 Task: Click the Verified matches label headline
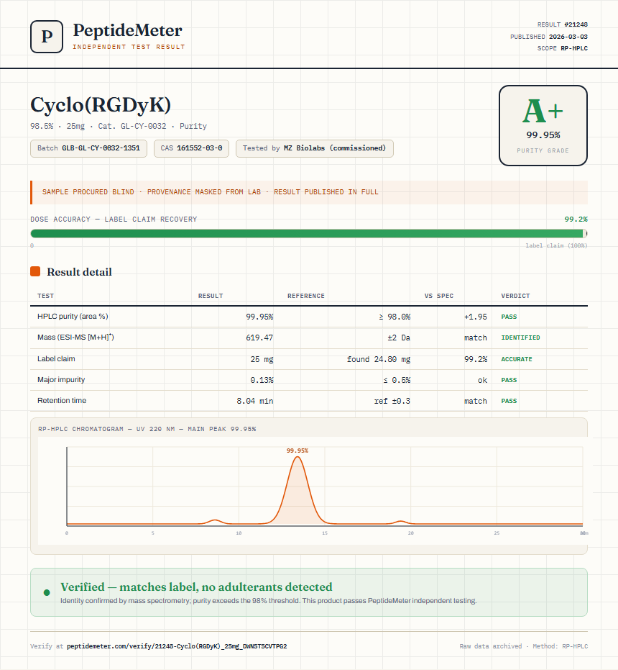click(x=196, y=587)
